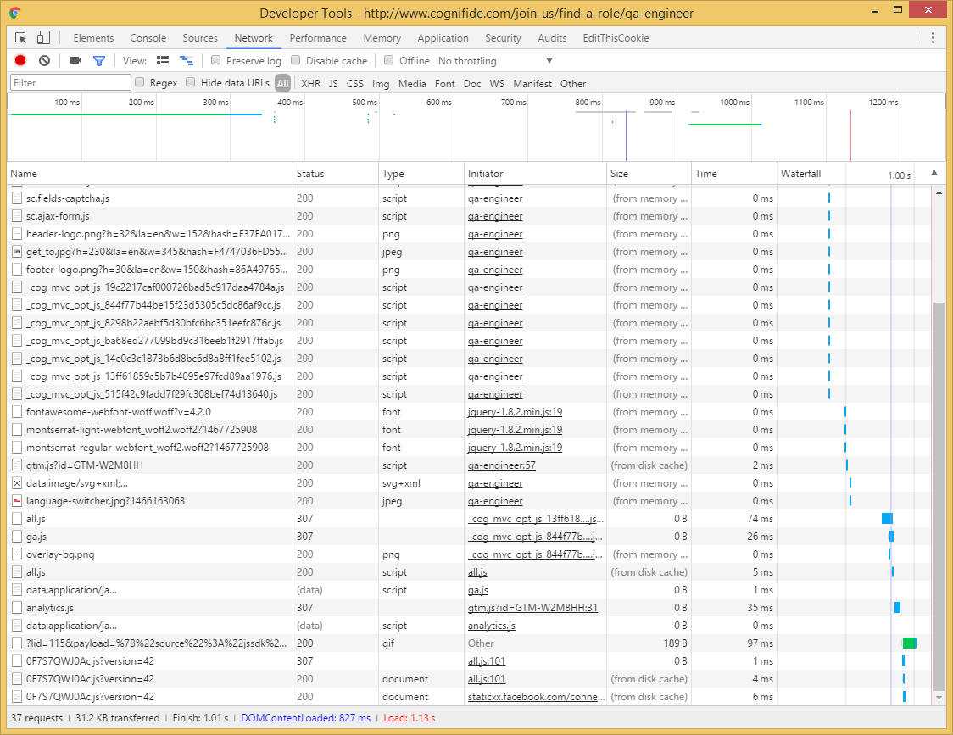
Task: Click the file icon for sc.fields-captcha.js
Action: click(x=17, y=198)
